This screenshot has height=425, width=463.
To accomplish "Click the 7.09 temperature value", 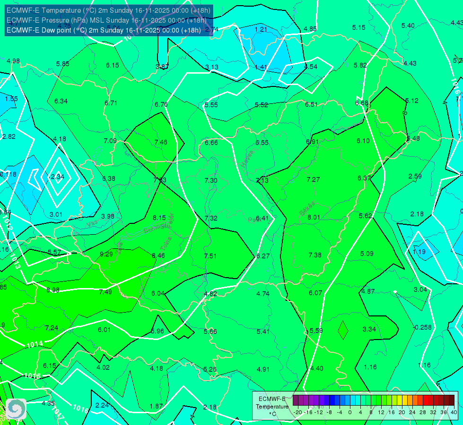I will [x=110, y=141].
